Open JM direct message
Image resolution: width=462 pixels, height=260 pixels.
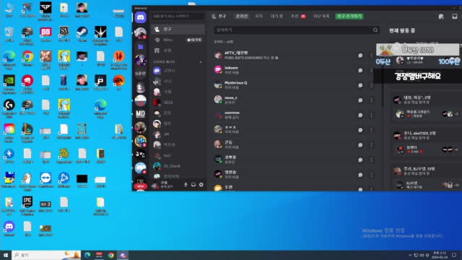point(178,134)
